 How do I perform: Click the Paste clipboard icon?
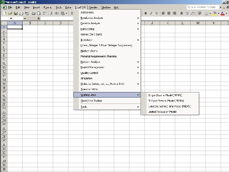coord(63,13)
